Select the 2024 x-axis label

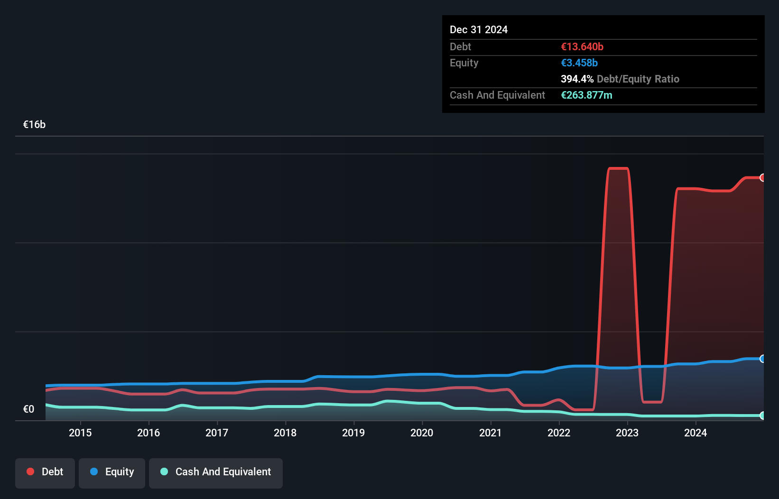click(696, 433)
